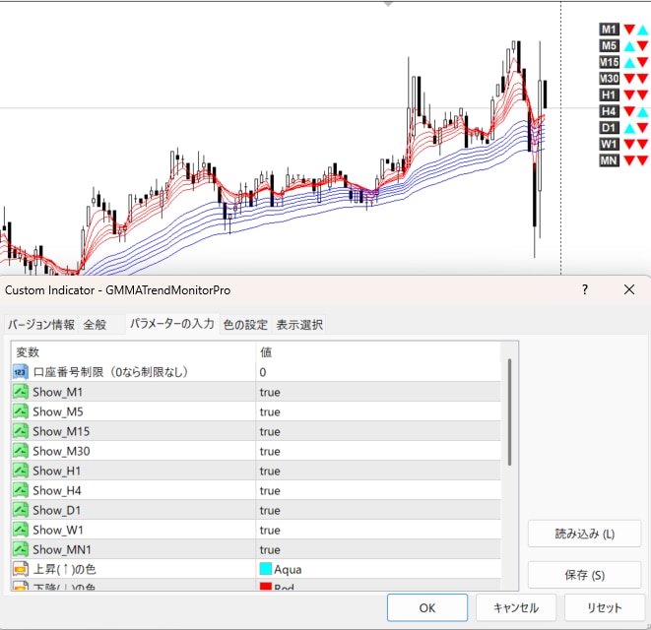
Task: Click the 値 column header
Action: 378,352
